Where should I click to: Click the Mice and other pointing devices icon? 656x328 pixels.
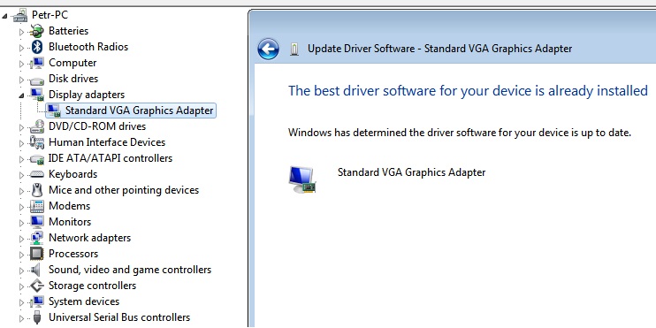point(37,190)
